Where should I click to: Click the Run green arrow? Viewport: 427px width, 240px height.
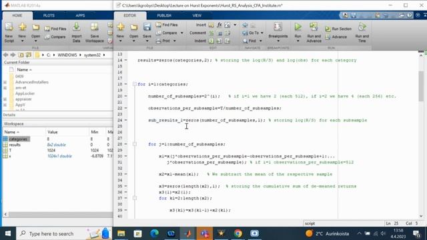(298, 27)
